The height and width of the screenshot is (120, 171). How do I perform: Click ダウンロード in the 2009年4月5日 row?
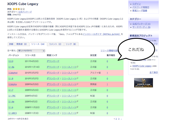53,96
